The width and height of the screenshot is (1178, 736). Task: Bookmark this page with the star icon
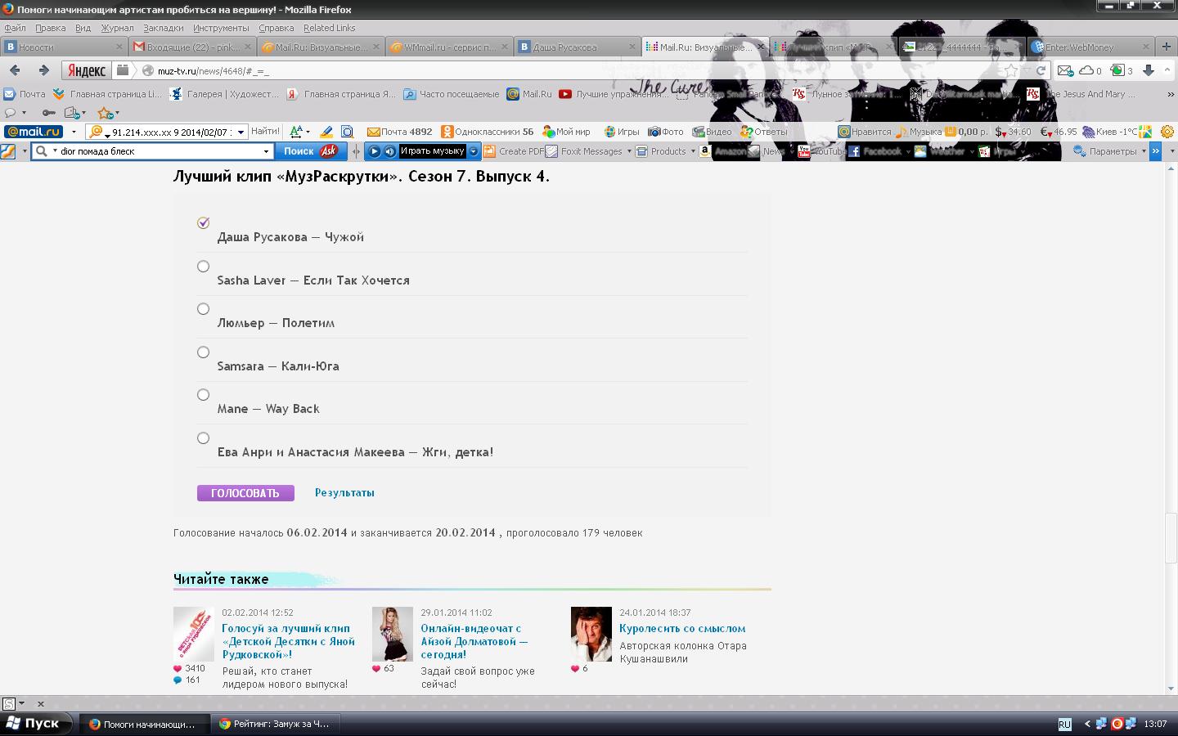[1012, 70]
